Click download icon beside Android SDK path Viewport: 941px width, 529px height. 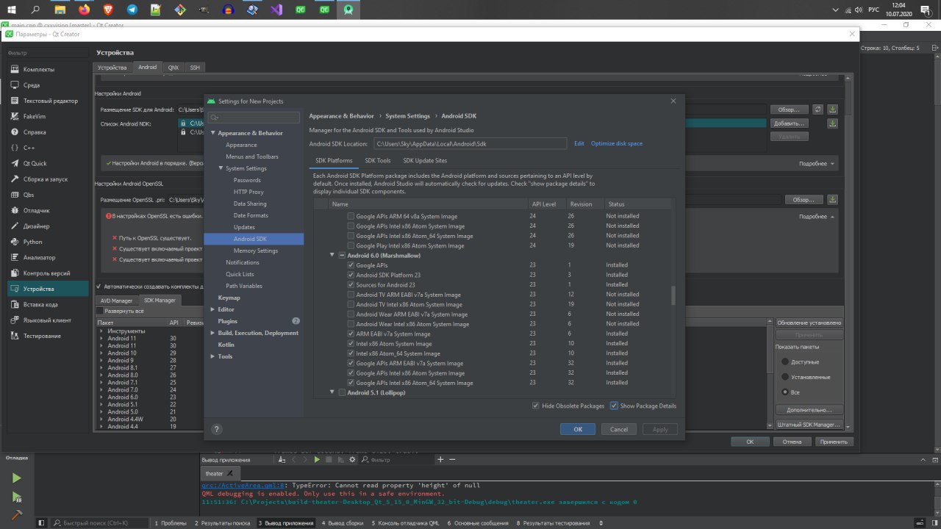832,109
